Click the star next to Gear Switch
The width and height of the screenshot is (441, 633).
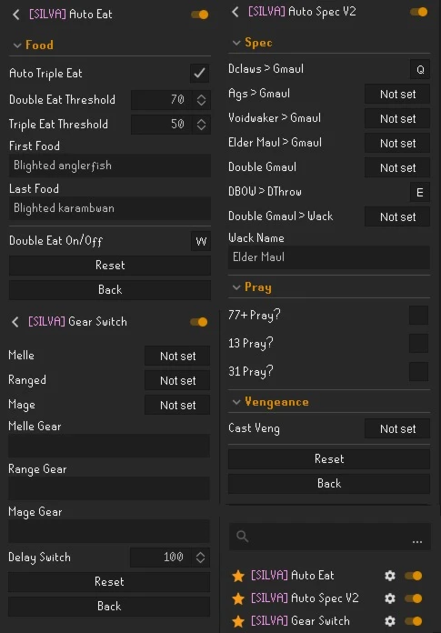pos(238,621)
